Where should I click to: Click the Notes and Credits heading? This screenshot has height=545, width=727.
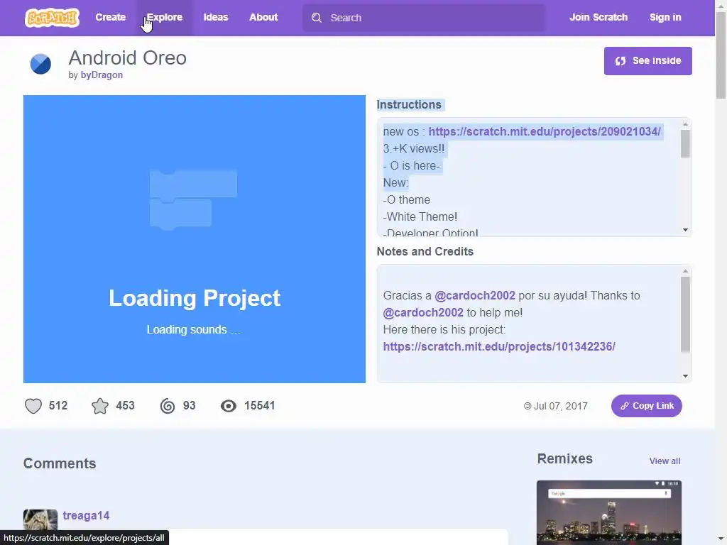425,252
